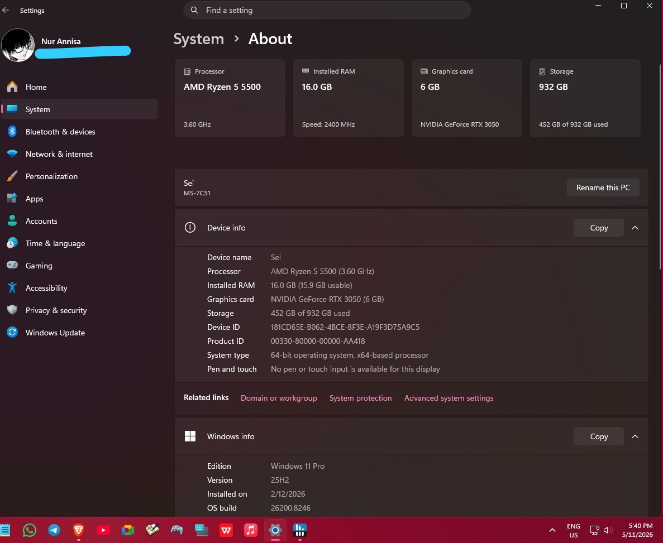Click the No pen or touch input text
The width and height of the screenshot is (663, 543).
pyautogui.click(x=355, y=369)
